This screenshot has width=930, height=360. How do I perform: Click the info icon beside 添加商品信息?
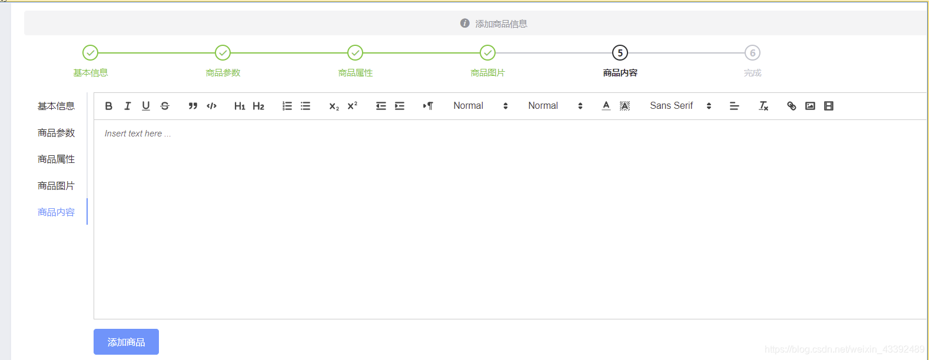[465, 24]
